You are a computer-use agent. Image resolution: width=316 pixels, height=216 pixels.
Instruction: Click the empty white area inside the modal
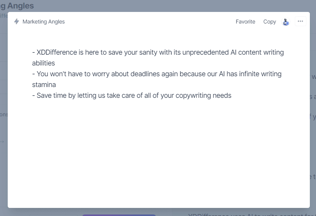point(159,153)
